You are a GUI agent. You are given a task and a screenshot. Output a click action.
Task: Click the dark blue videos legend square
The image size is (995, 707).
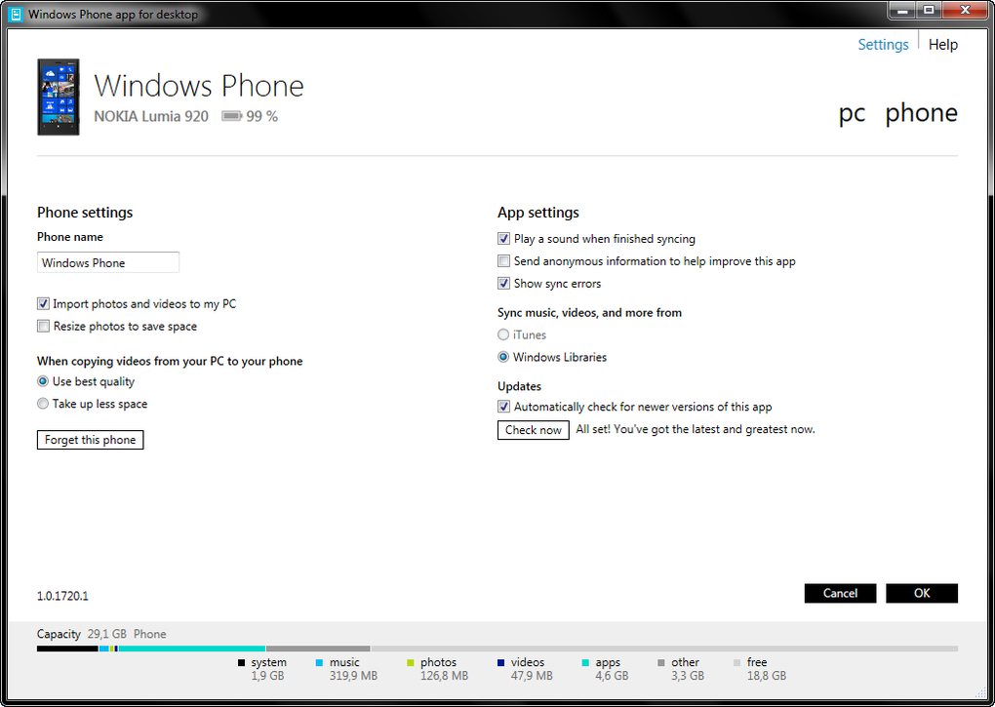click(500, 662)
